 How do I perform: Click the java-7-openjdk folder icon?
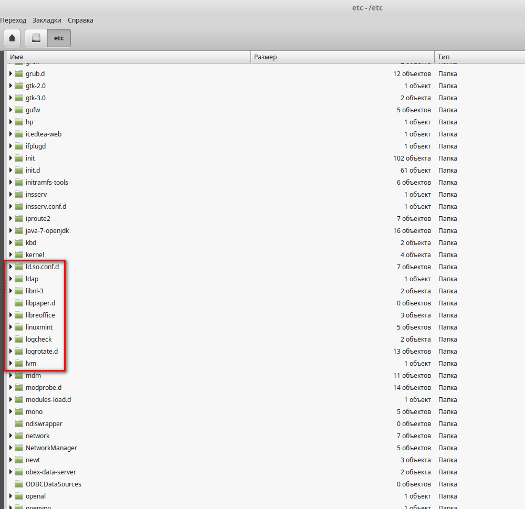pyautogui.click(x=19, y=230)
